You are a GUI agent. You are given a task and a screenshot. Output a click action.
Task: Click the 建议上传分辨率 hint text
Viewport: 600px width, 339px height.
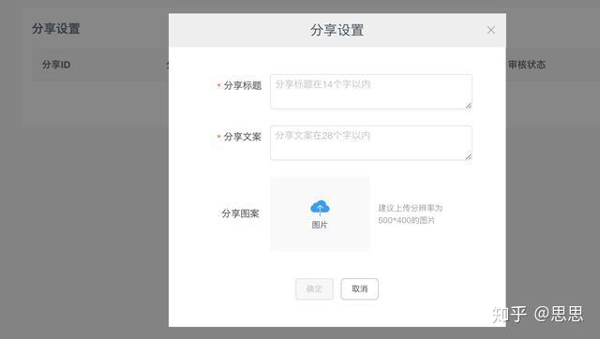point(411,208)
